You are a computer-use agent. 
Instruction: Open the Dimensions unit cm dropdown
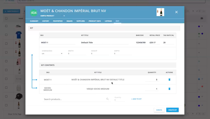(52, 53)
